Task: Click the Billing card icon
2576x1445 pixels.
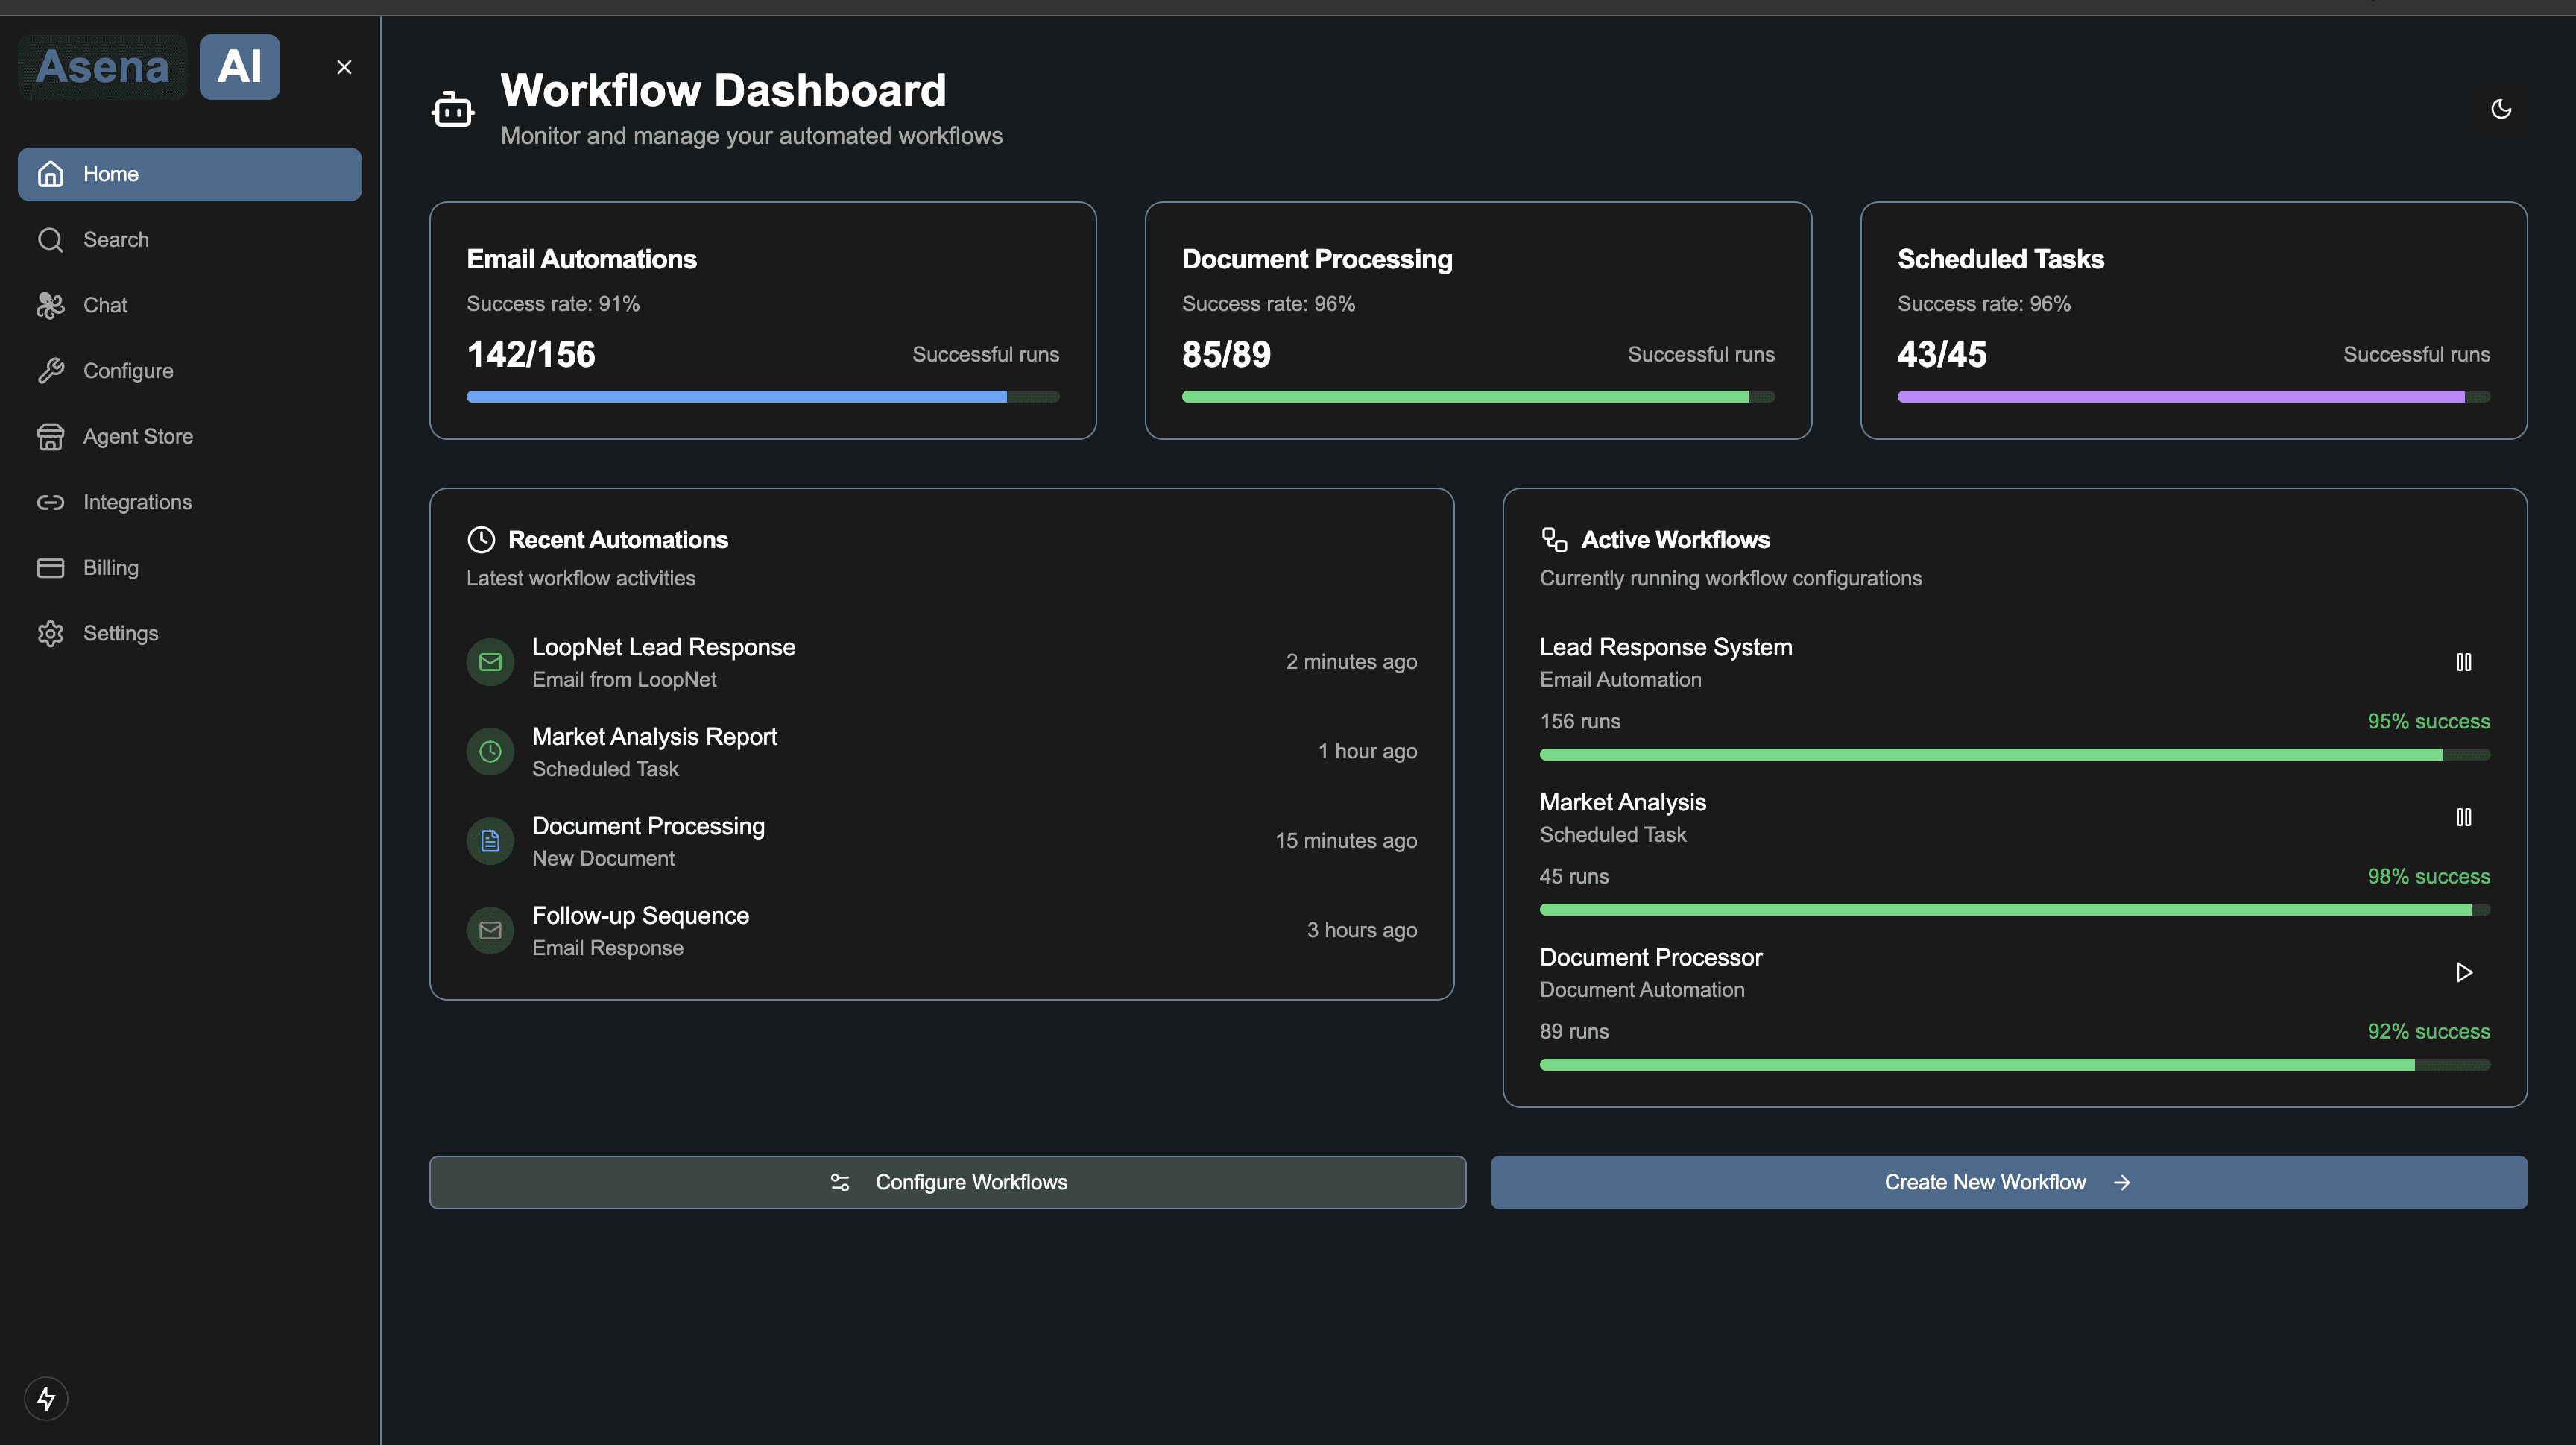Action: (x=50, y=568)
